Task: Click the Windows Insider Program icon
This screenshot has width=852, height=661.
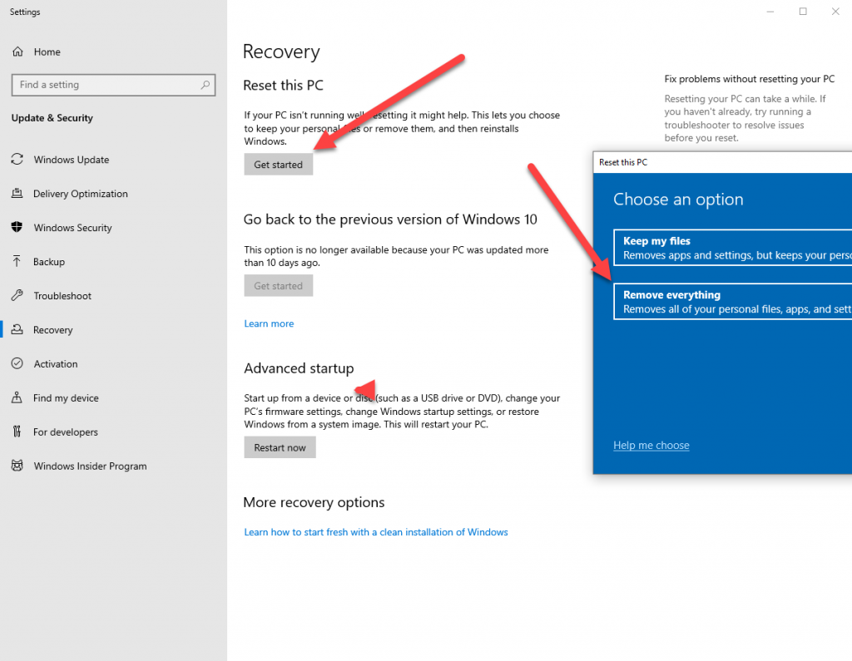Action: [17, 466]
